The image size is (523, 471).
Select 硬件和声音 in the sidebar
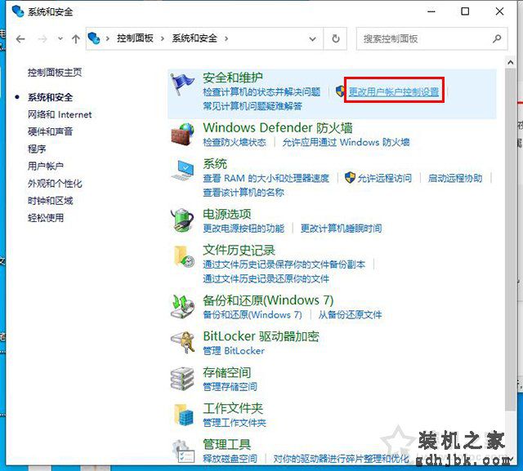click(x=50, y=131)
